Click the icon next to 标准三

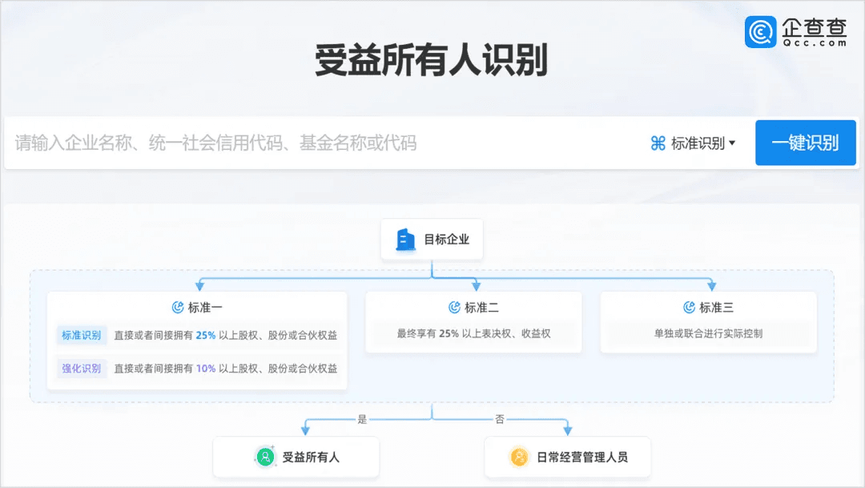(689, 308)
